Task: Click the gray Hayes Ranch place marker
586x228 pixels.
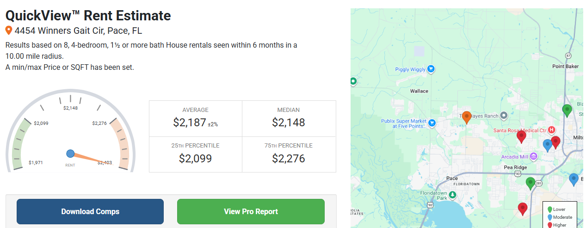Action: [x=505, y=115]
